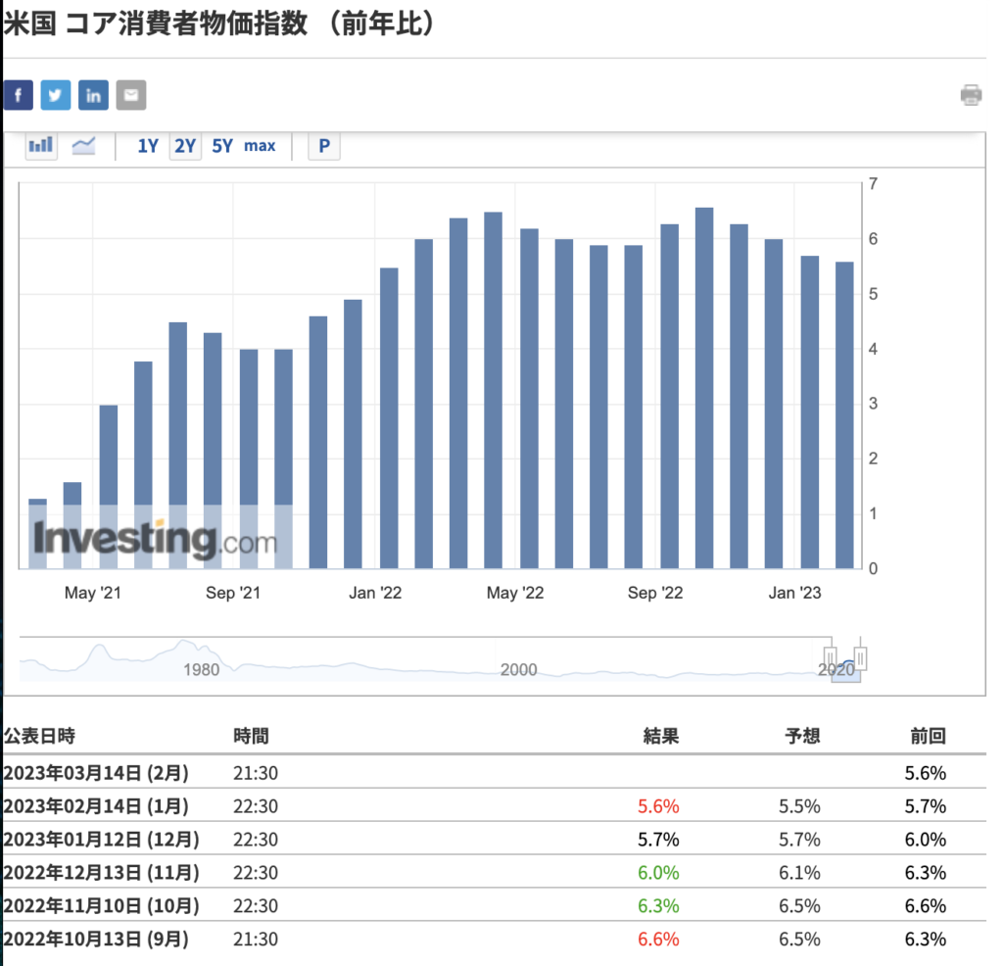Viewport: 1003px width, 966px height.
Task: Click red 5.6% result value
Action: click(x=658, y=806)
